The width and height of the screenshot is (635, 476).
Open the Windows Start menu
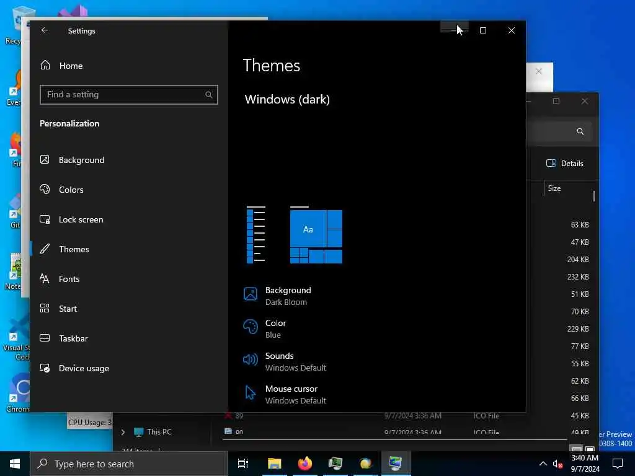pos(15,464)
